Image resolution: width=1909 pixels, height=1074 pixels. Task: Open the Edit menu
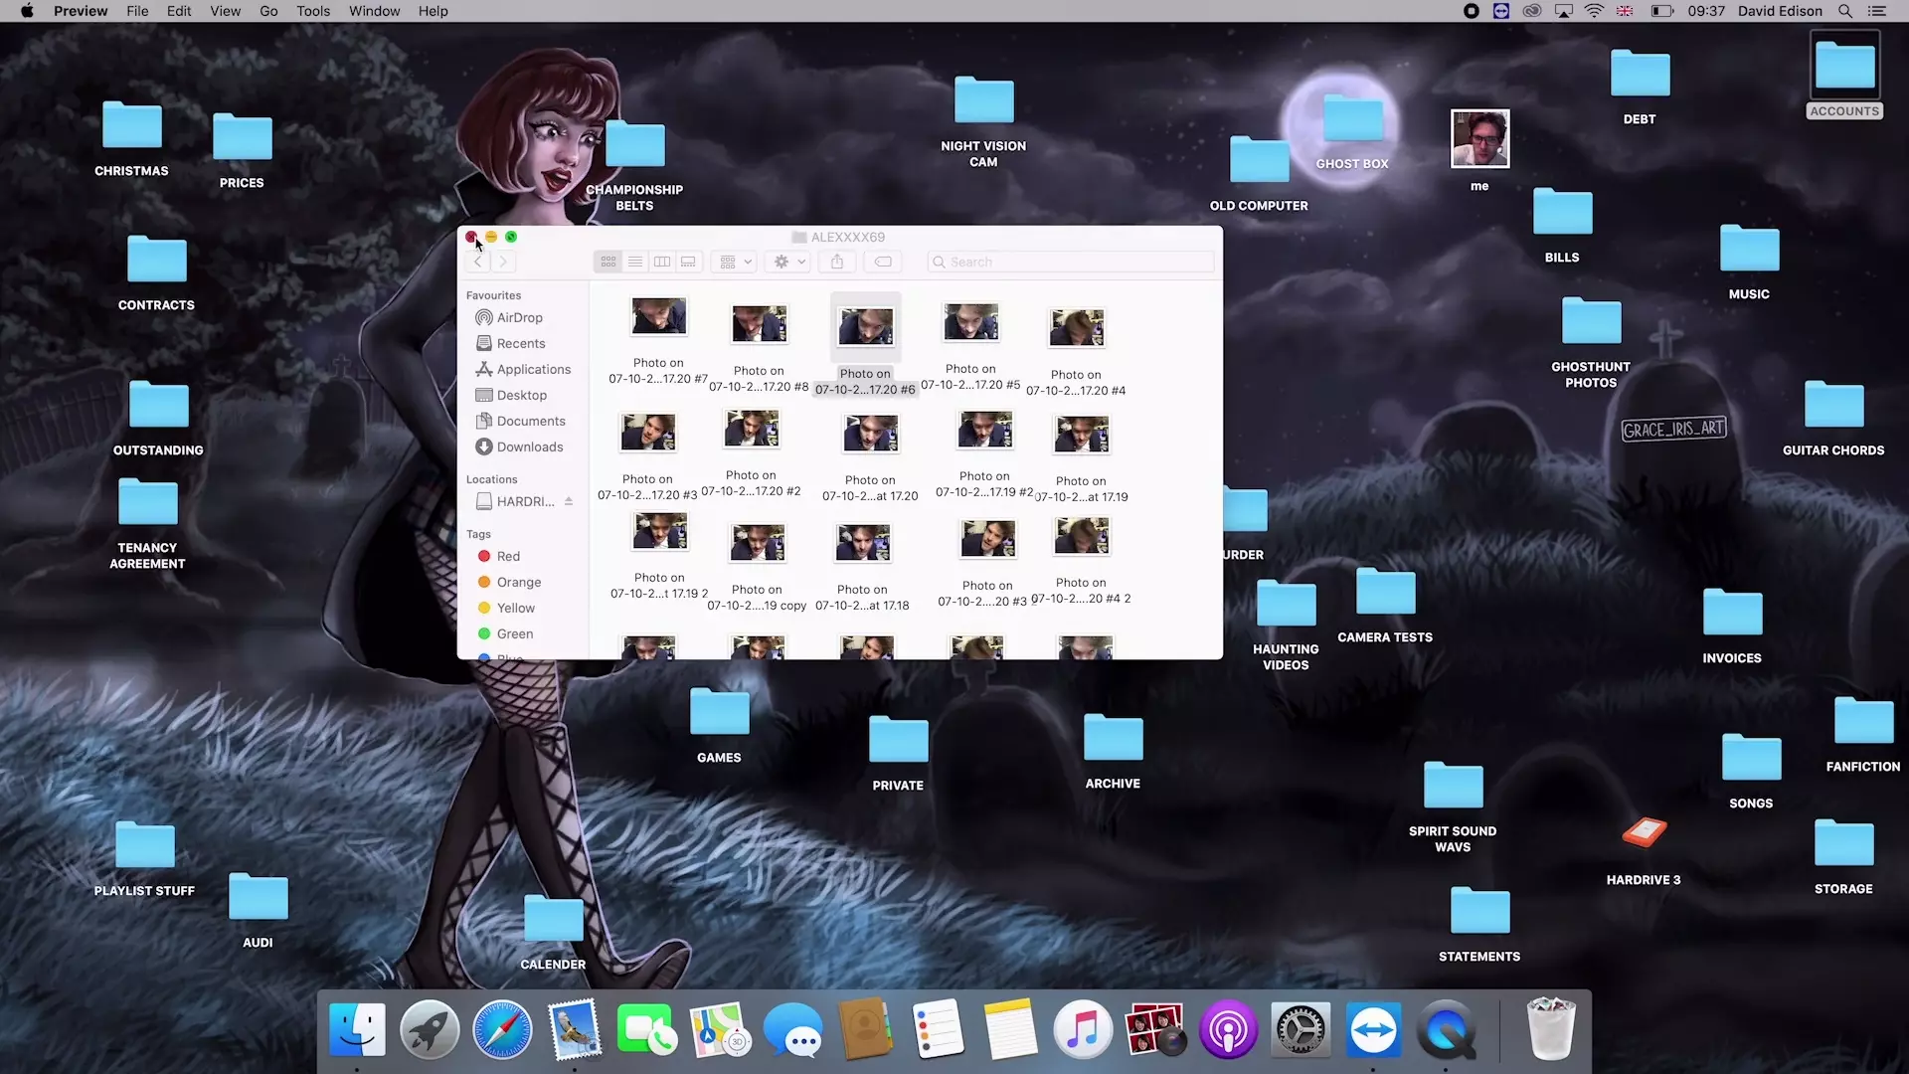pyautogui.click(x=179, y=11)
